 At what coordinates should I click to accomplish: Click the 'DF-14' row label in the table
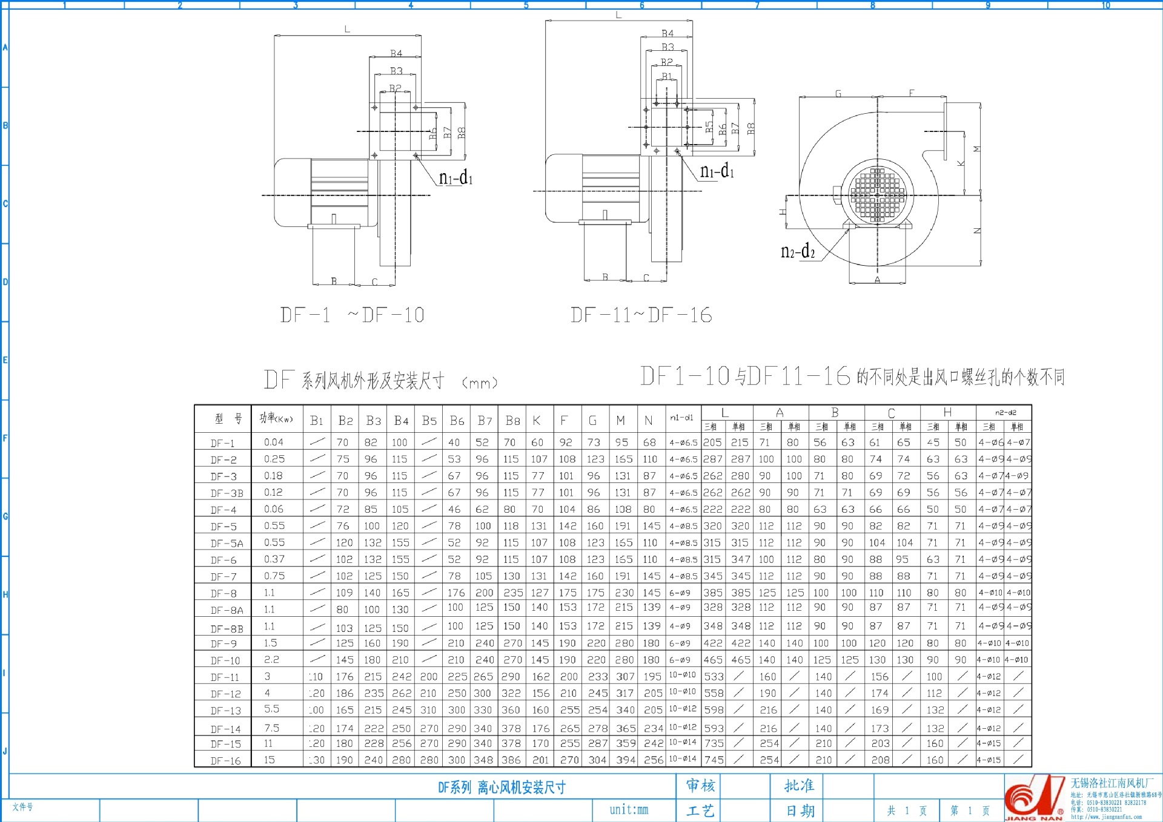(225, 729)
